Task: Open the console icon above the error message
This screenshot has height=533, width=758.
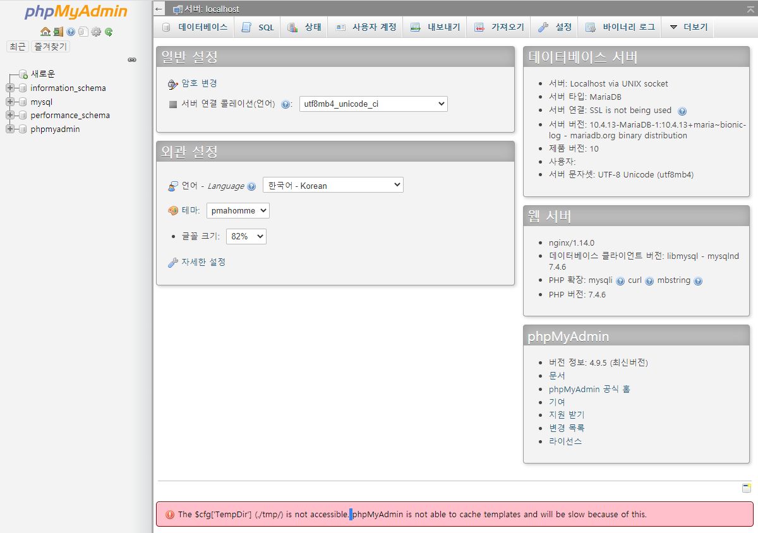Action: point(747,488)
